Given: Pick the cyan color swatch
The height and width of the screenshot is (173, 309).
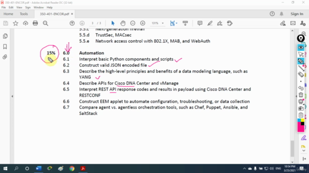Looking at the screenshot, I should pos(299,120).
